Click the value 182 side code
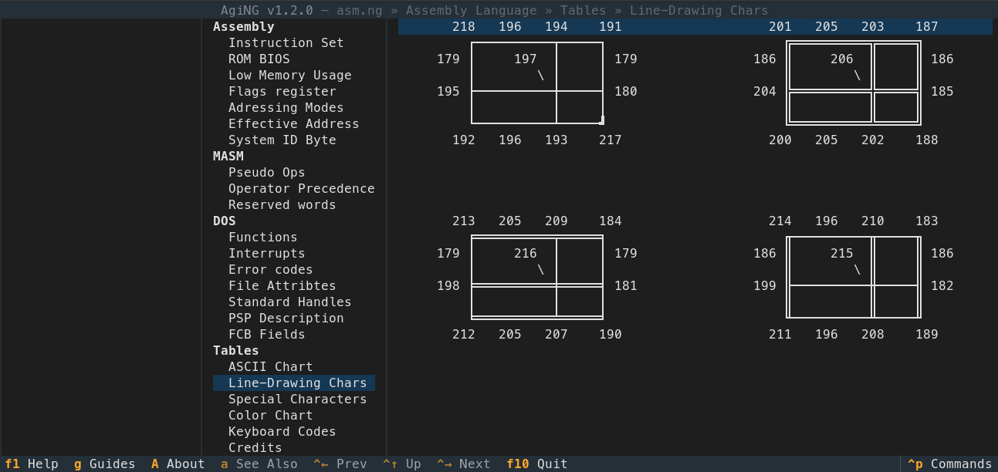The image size is (998, 472). (x=942, y=286)
